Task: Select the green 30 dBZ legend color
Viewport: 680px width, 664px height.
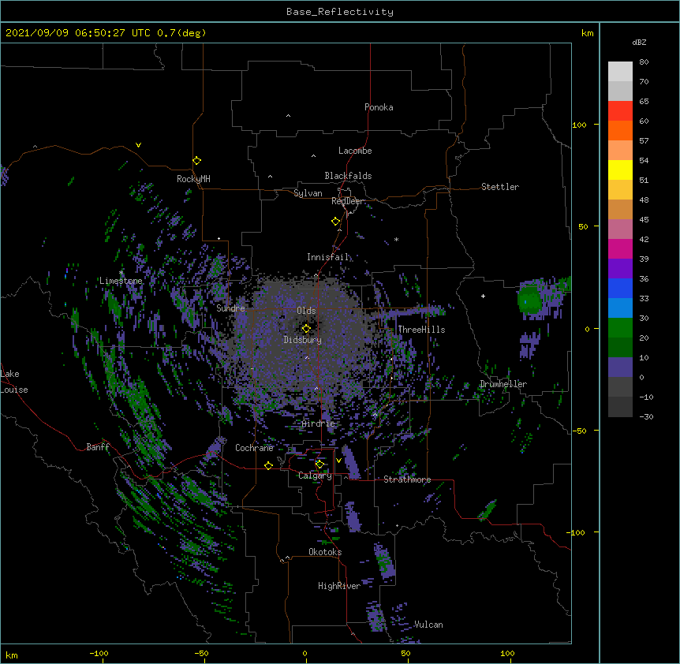Action: (620, 328)
